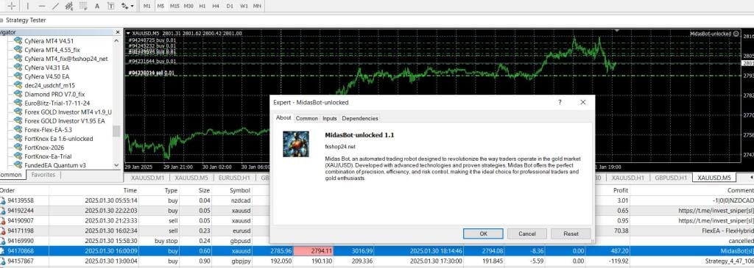Viewport: 754px width, 268px height.
Task: Click the CyNera MT4_4.55_fix expert icon
Action: pos(18,49)
